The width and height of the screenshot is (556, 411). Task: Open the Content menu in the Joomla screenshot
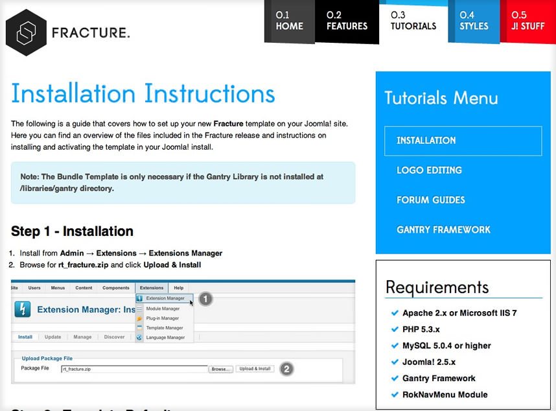pyautogui.click(x=84, y=288)
